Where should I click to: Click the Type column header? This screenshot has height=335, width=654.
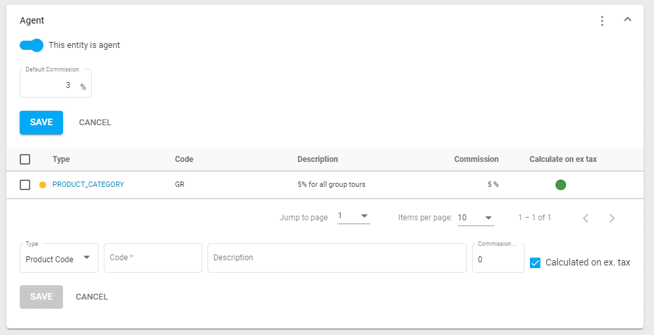point(61,159)
